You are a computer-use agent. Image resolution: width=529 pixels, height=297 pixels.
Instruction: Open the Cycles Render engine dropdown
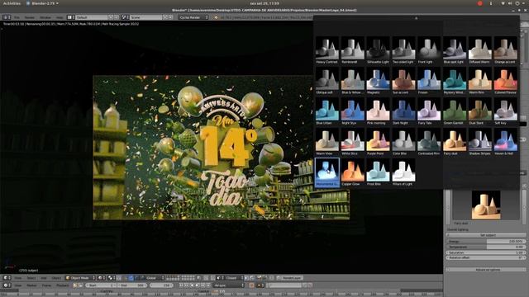tap(193, 17)
